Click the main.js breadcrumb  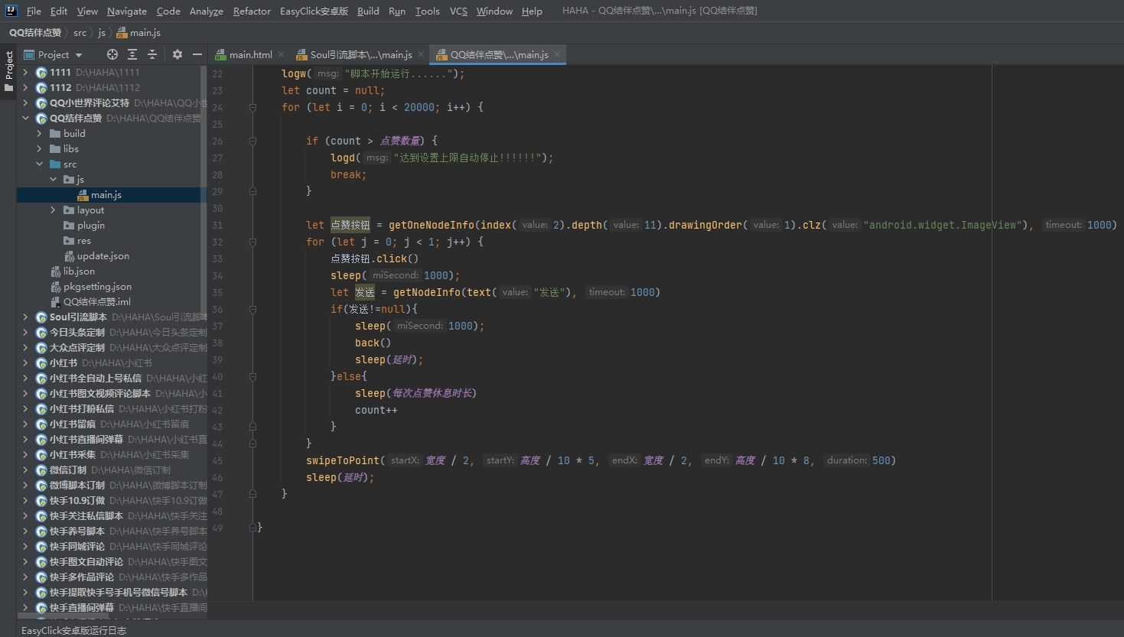click(x=138, y=32)
